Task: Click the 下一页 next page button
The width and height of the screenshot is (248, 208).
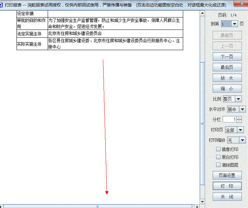Action: click(227, 57)
